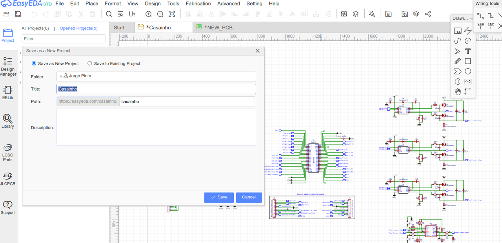Open the EELib panel in sidebar
The height and width of the screenshot is (243, 502).
click(7, 92)
